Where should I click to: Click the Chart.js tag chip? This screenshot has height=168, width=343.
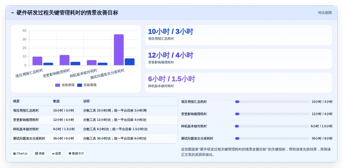[20, 154]
